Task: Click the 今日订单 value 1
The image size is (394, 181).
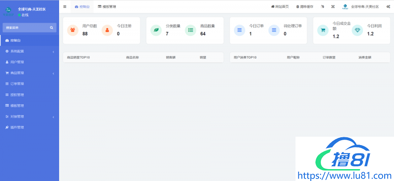Action: tap(250, 33)
